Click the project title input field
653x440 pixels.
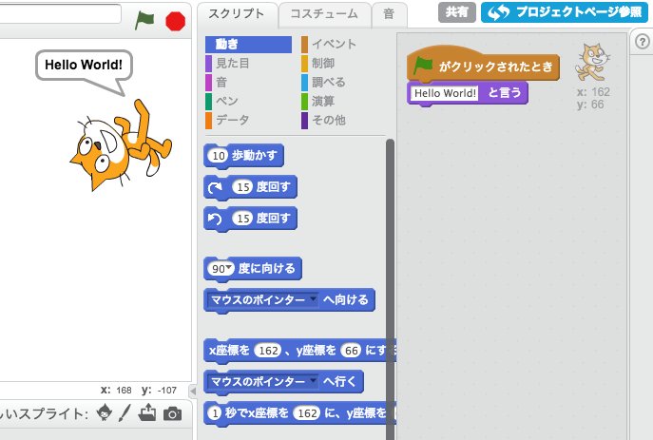tap(61, 13)
